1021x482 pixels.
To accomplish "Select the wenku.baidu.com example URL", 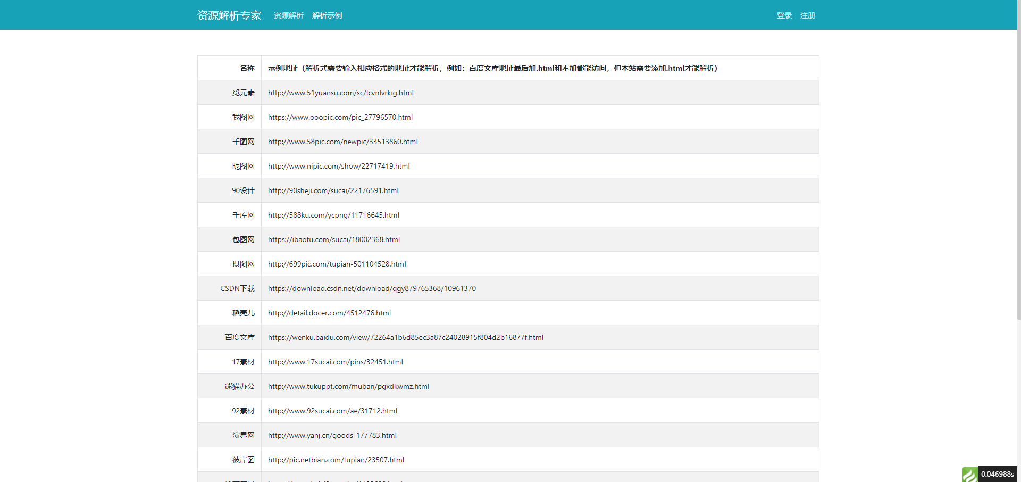I will click(x=406, y=337).
